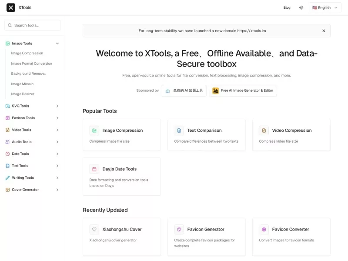
Task: Click the Recently Updated heading
Action: (x=105, y=210)
